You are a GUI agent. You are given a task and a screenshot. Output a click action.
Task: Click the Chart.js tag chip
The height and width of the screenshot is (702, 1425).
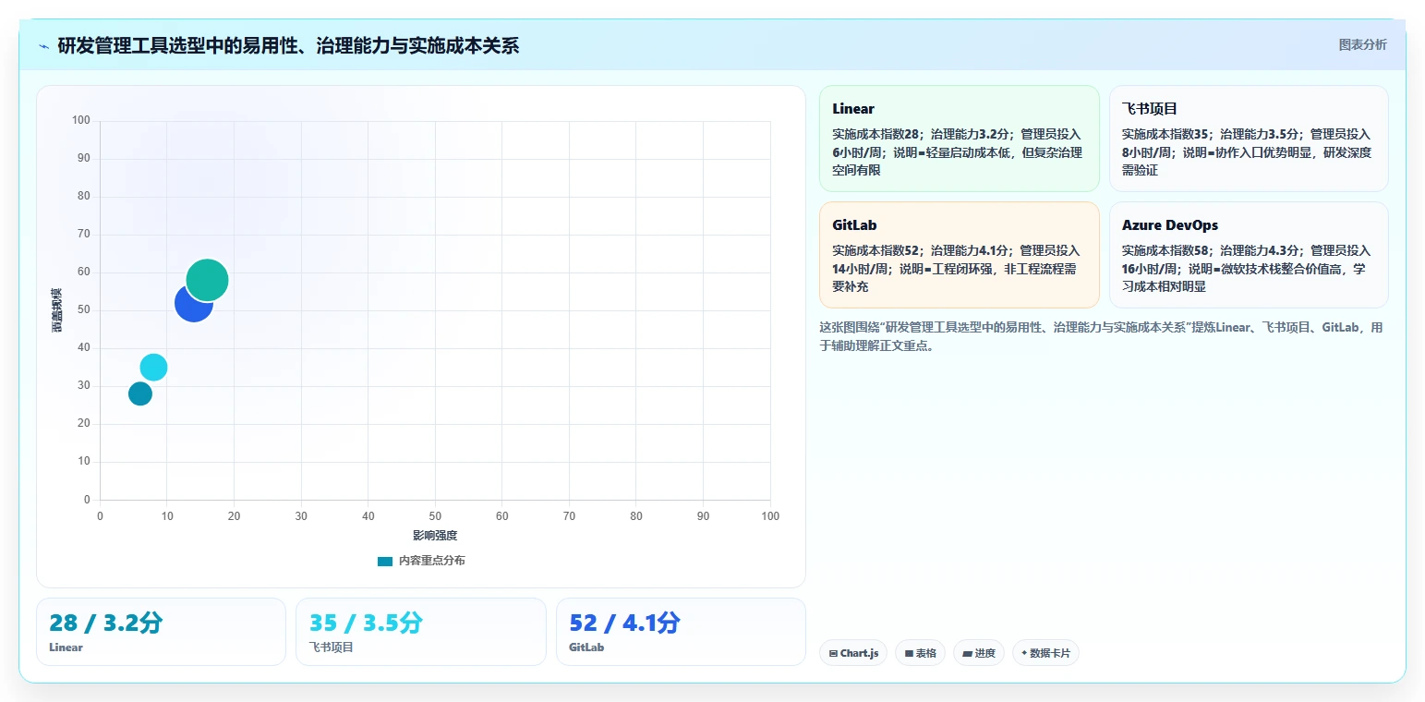[x=853, y=653]
